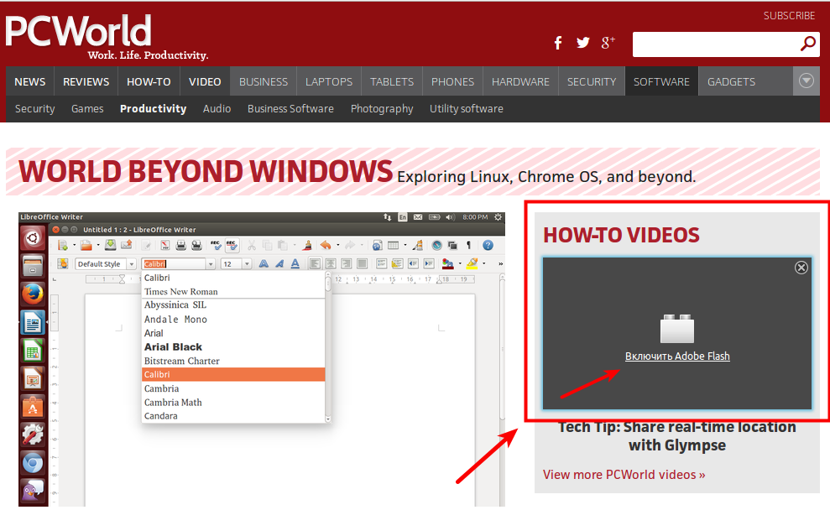This screenshot has height=510, width=830.
Task: Open Chromium browser launcher icon
Action: coord(32,463)
